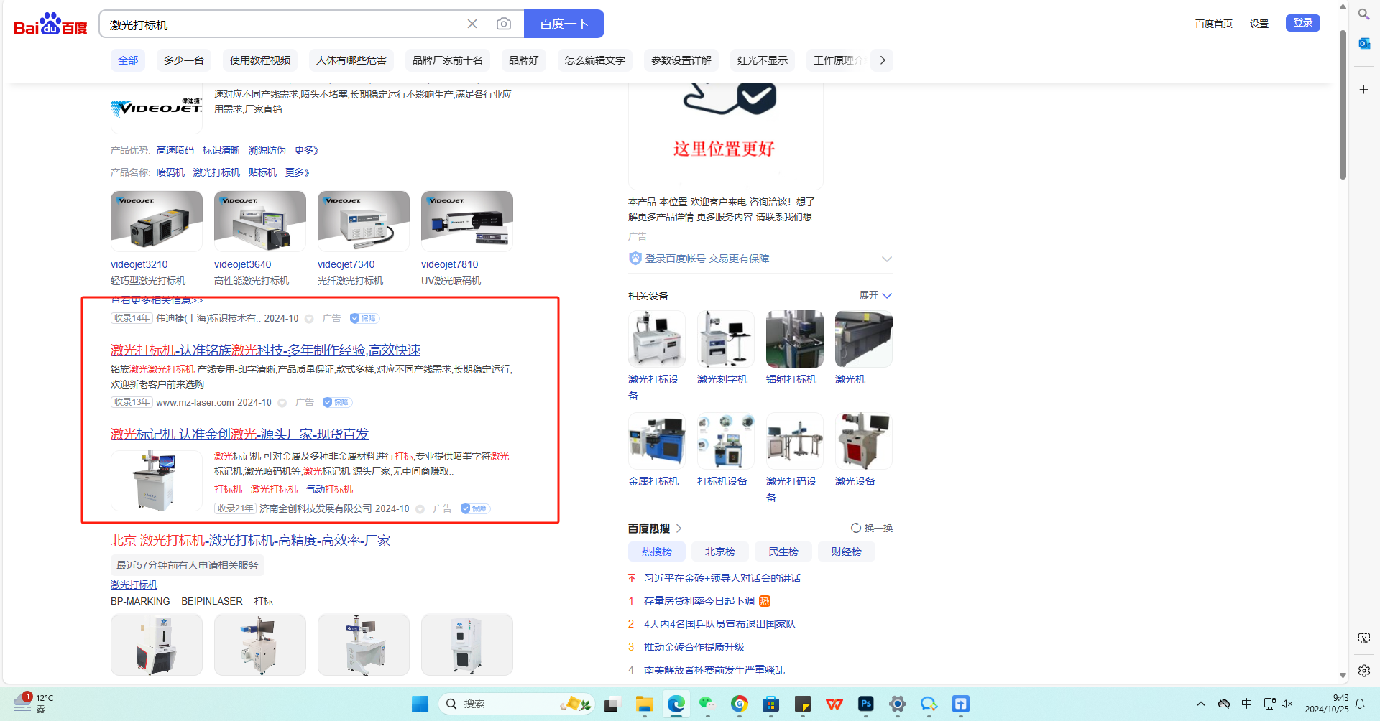Open the 百度热搜 arrow link
Image resolution: width=1380 pixels, height=721 pixels.
[679, 529]
